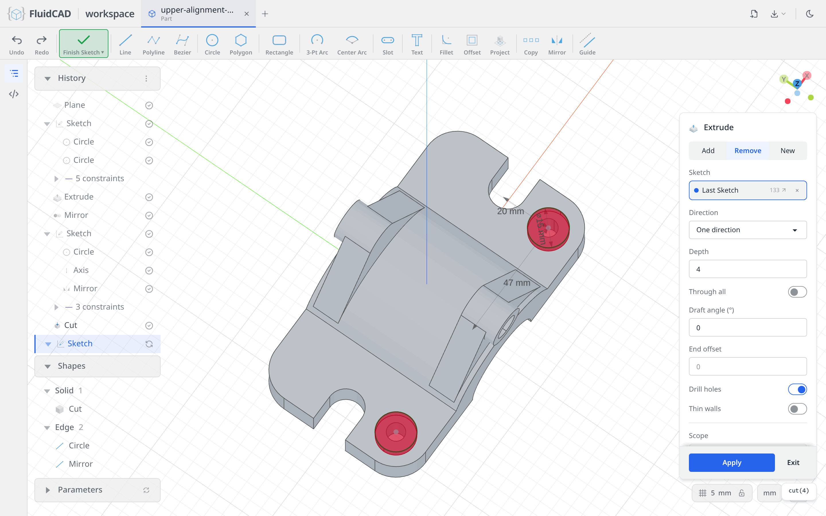Toggle the Axis history item checkmark
Screen dimensions: 826x516
(x=149, y=271)
